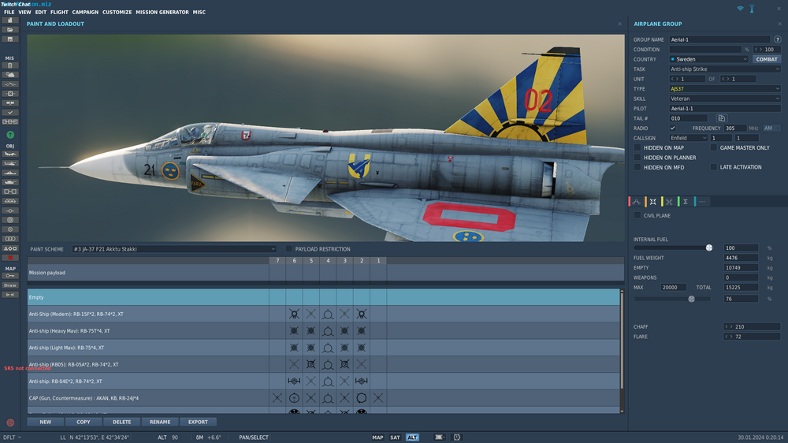This screenshot has height=443, width=788.
Task: Click the antenna tower icon top right
Action: pyautogui.click(x=752, y=9)
